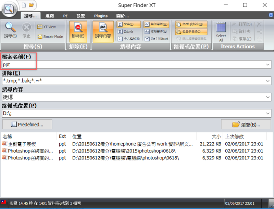Click the 瀏覽 browse button
Image resolution: width=274 pixels, height=209 pixels.
(246, 124)
